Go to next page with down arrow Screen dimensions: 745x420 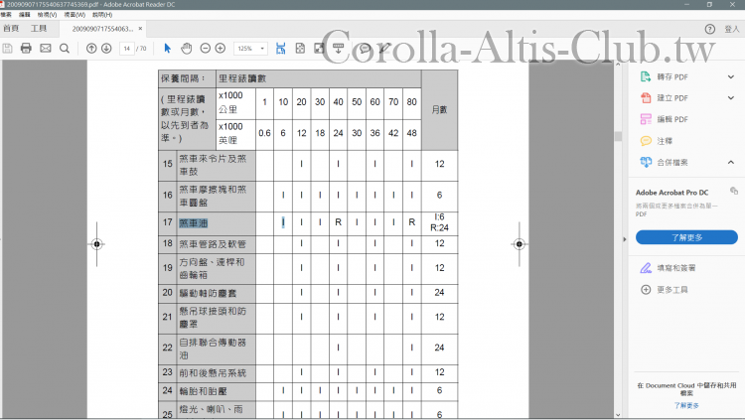coord(108,48)
